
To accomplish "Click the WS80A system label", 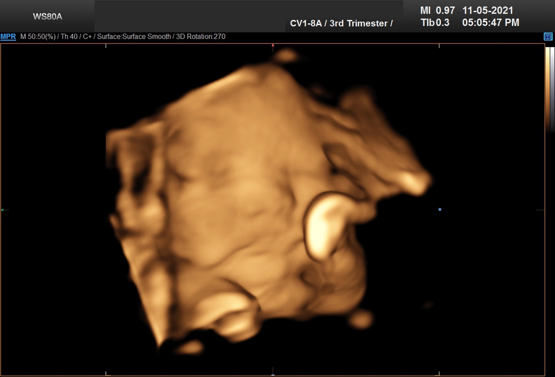I will (x=48, y=16).
